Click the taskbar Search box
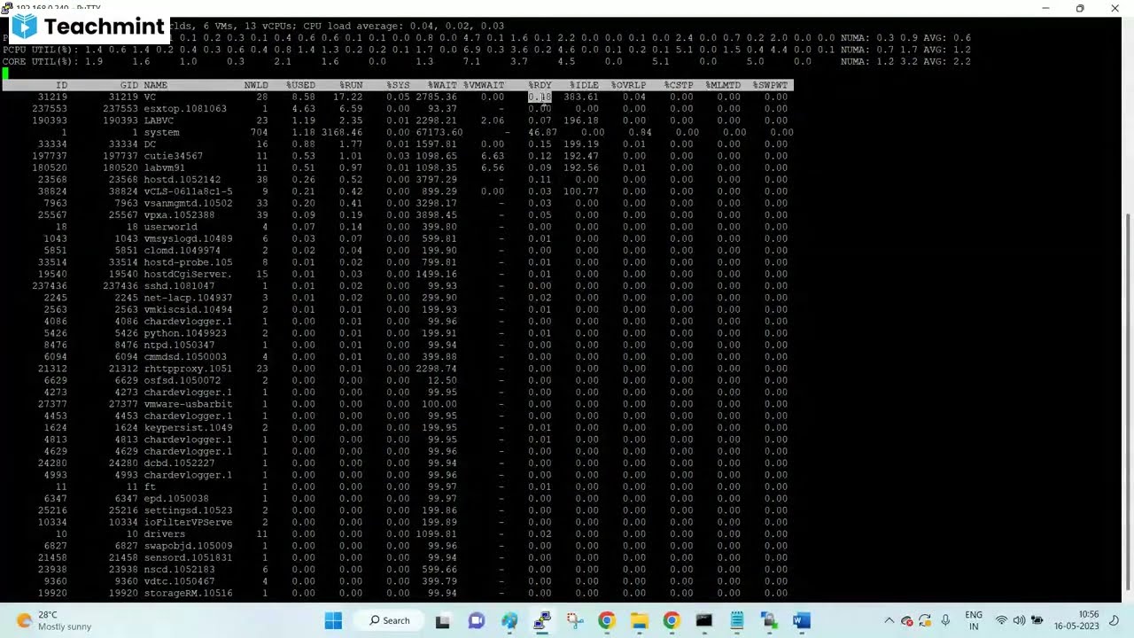1134x638 pixels. pos(390,621)
